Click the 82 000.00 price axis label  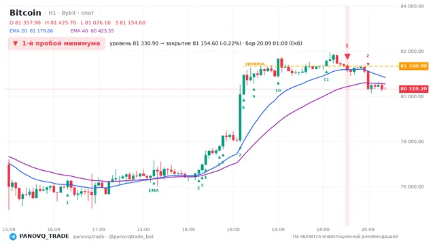[x=412, y=52]
